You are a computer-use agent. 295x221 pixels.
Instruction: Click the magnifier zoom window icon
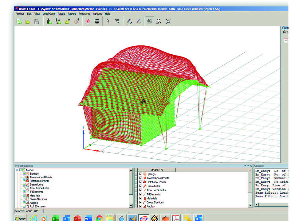point(159,21)
